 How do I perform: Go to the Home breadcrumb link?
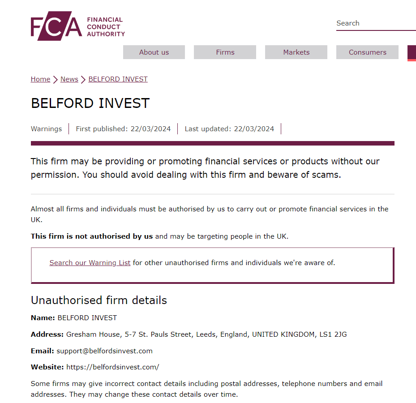click(40, 79)
